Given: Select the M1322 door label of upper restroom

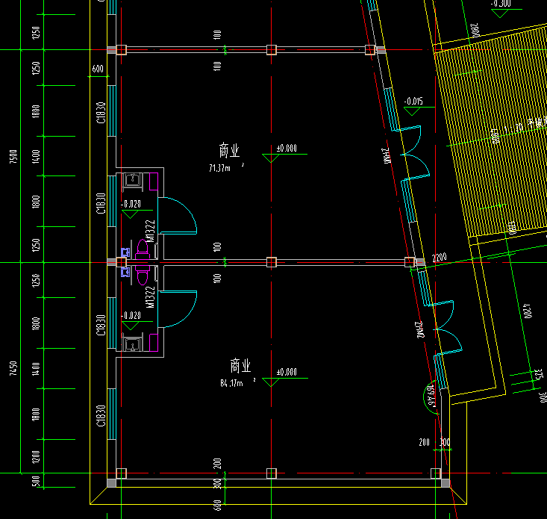Looking at the screenshot, I should tap(150, 231).
